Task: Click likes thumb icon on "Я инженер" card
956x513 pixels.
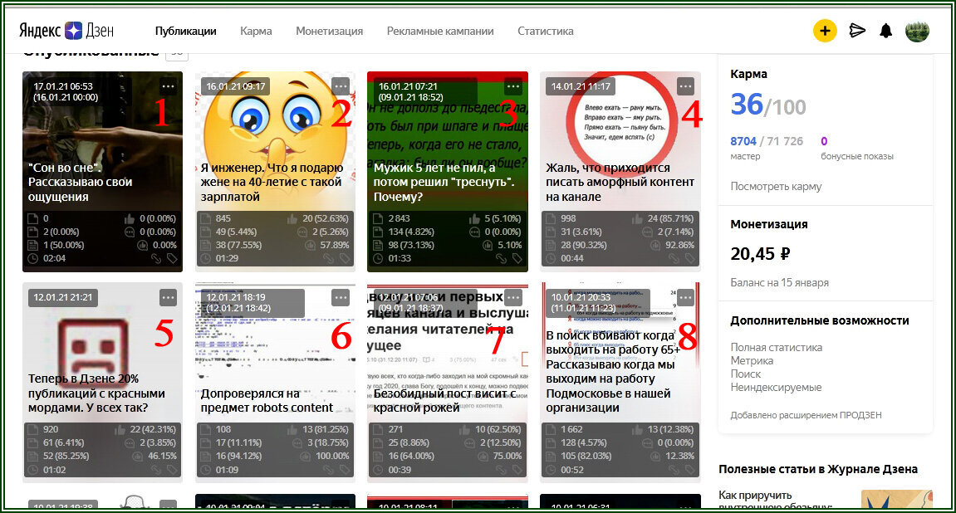Action: tap(292, 218)
